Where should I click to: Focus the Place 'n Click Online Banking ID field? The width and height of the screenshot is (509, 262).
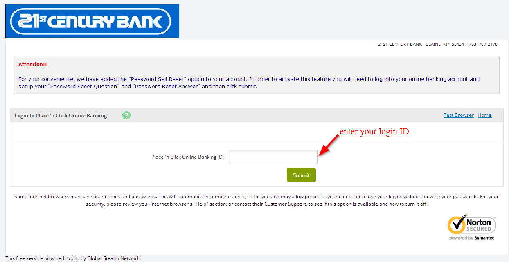coord(273,157)
